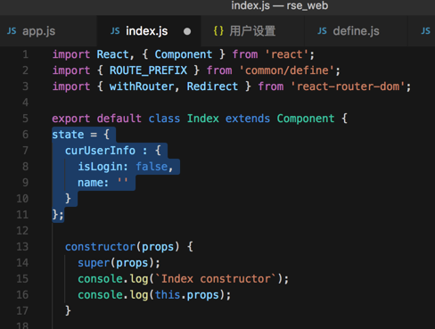Click the 'react-router-dom' string
This screenshot has height=329, width=435.
coord(348,86)
